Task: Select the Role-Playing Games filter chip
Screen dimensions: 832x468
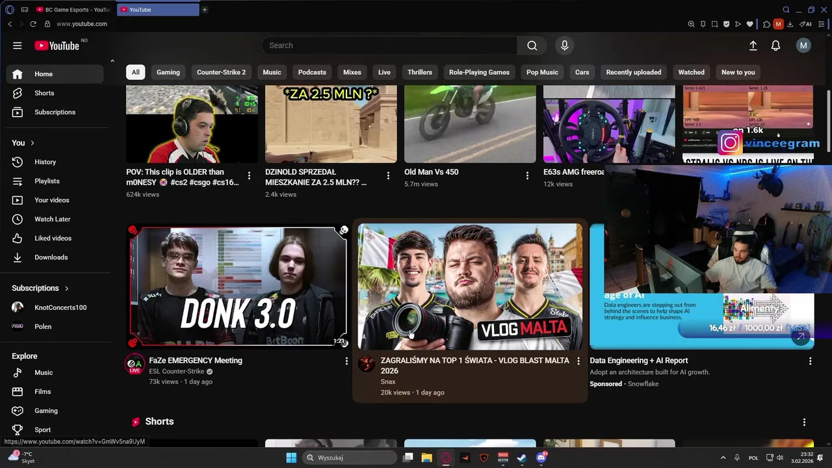Action: (479, 72)
